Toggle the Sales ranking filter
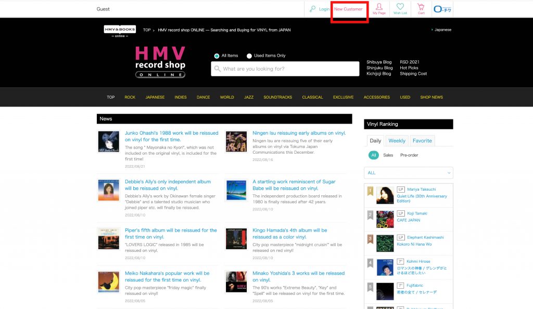The image size is (533, 309). coord(388,155)
